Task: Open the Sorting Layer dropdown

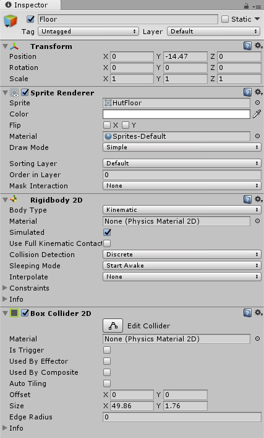Action: [x=182, y=163]
